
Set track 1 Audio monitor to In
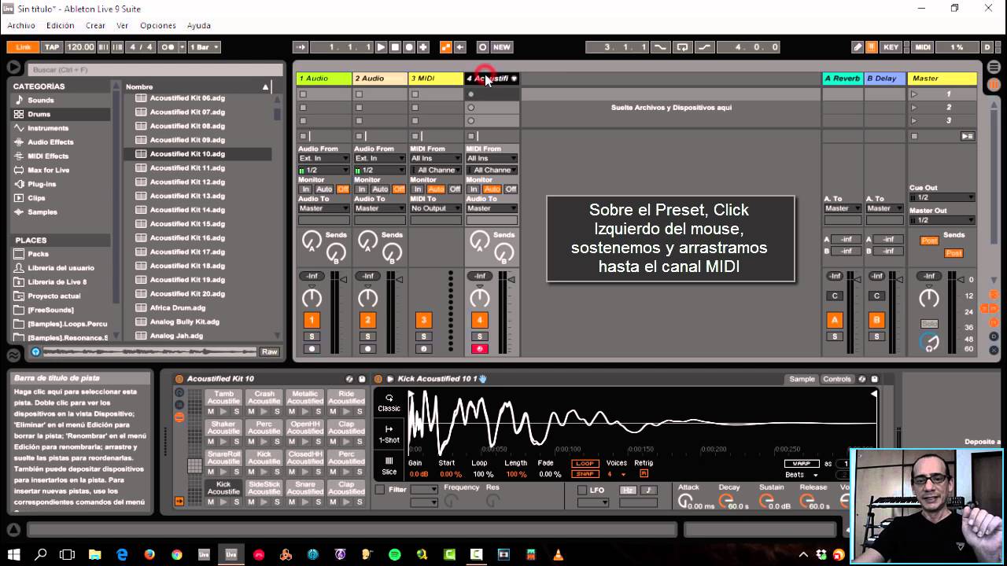pos(305,189)
